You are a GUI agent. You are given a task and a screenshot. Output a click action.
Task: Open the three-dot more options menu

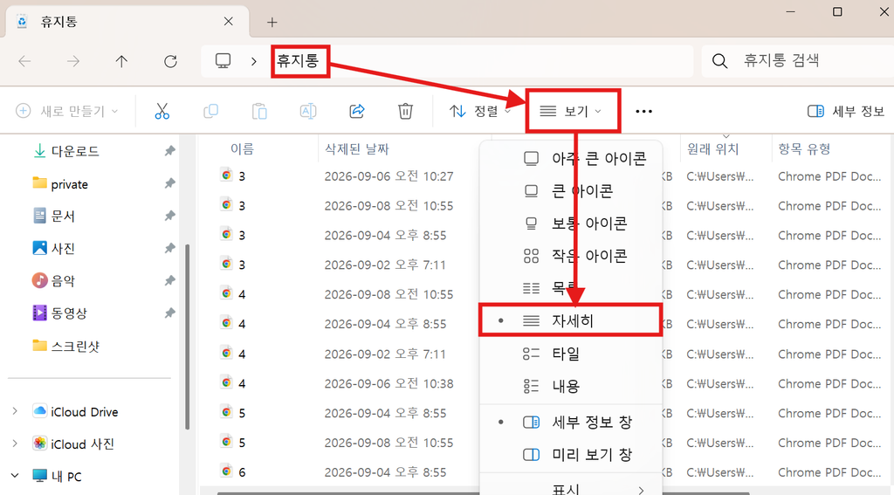pyautogui.click(x=643, y=111)
